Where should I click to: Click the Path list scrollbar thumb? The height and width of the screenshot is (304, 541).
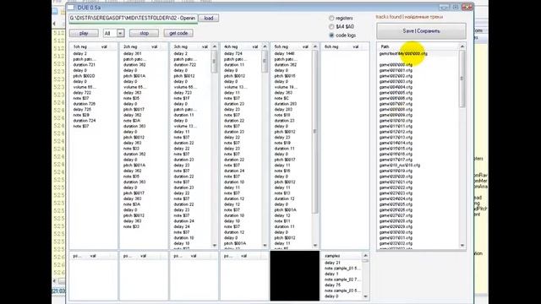[462, 79]
